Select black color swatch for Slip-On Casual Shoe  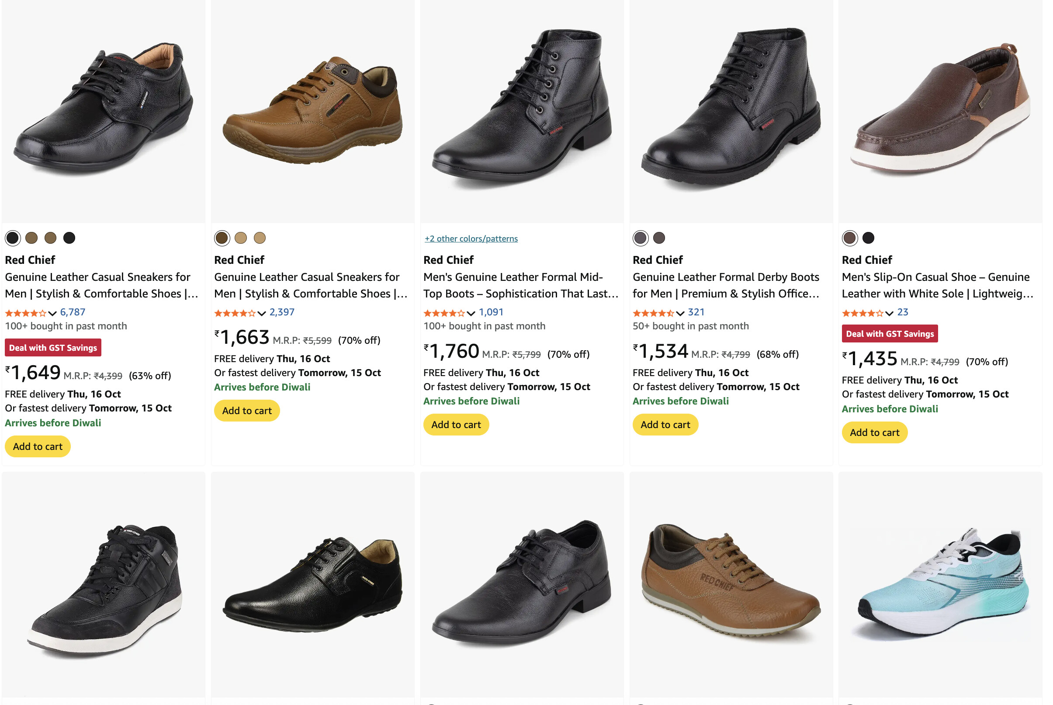[868, 238]
